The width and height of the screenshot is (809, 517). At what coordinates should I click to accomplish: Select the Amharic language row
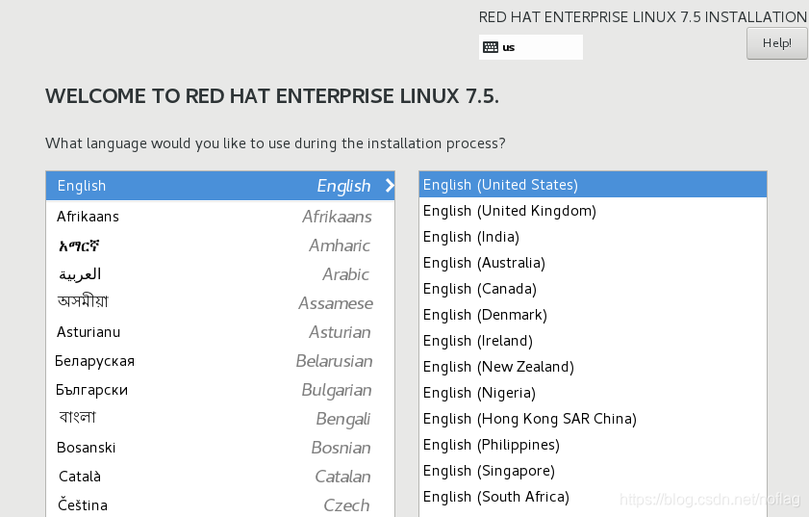[x=220, y=246]
